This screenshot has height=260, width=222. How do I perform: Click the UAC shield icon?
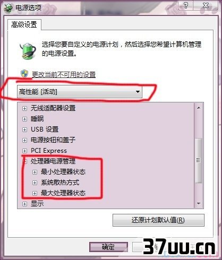(24, 74)
